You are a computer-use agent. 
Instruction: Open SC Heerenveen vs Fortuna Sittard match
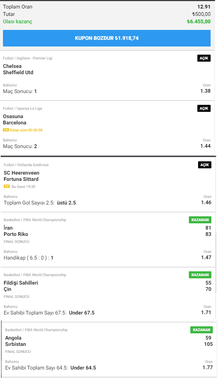21,176
